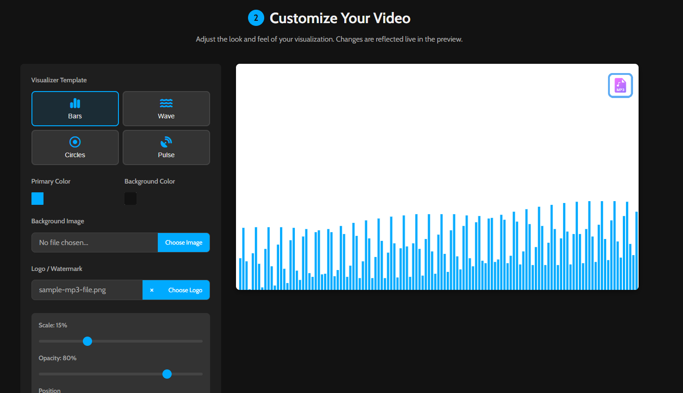This screenshot has width=683, height=393.
Task: Open the Primary Color swatch
Action: (x=37, y=198)
